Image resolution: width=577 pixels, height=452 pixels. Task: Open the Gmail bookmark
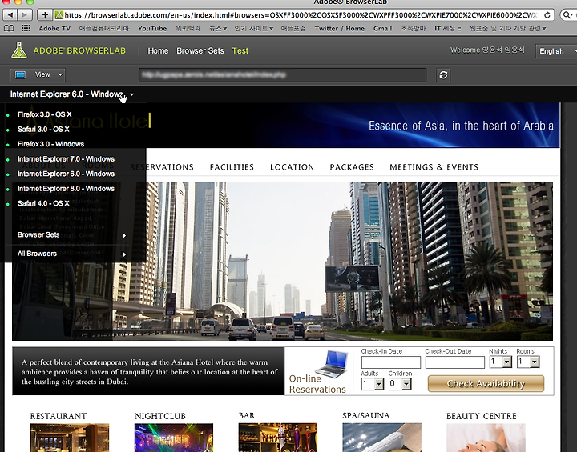click(x=382, y=28)
